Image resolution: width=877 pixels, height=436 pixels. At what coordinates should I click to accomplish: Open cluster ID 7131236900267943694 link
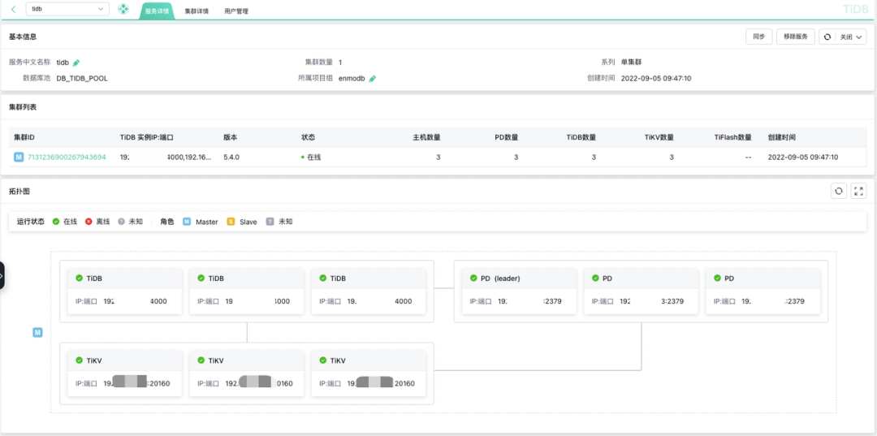point(67,158)
